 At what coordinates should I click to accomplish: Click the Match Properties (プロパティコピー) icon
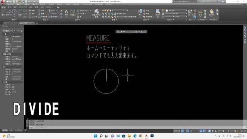[158, 13]
